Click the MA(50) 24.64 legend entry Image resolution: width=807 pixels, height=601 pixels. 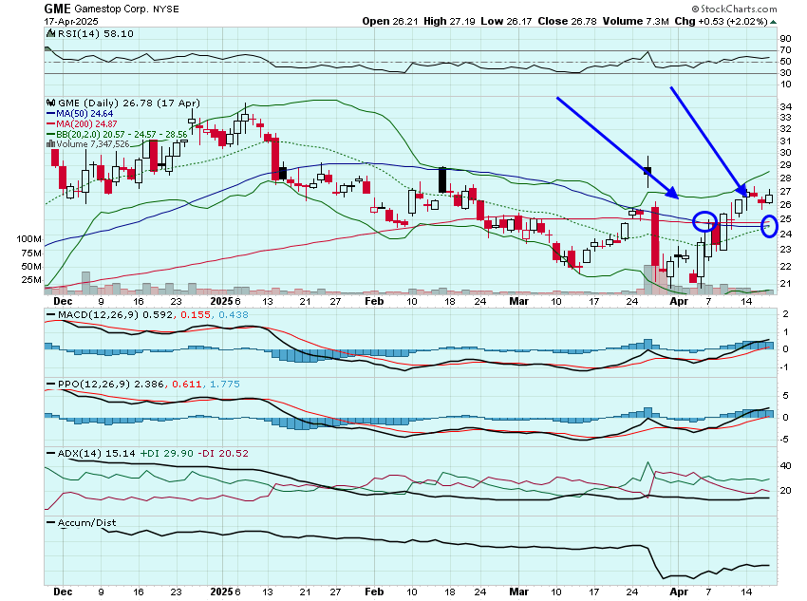[x=84, y=114]
